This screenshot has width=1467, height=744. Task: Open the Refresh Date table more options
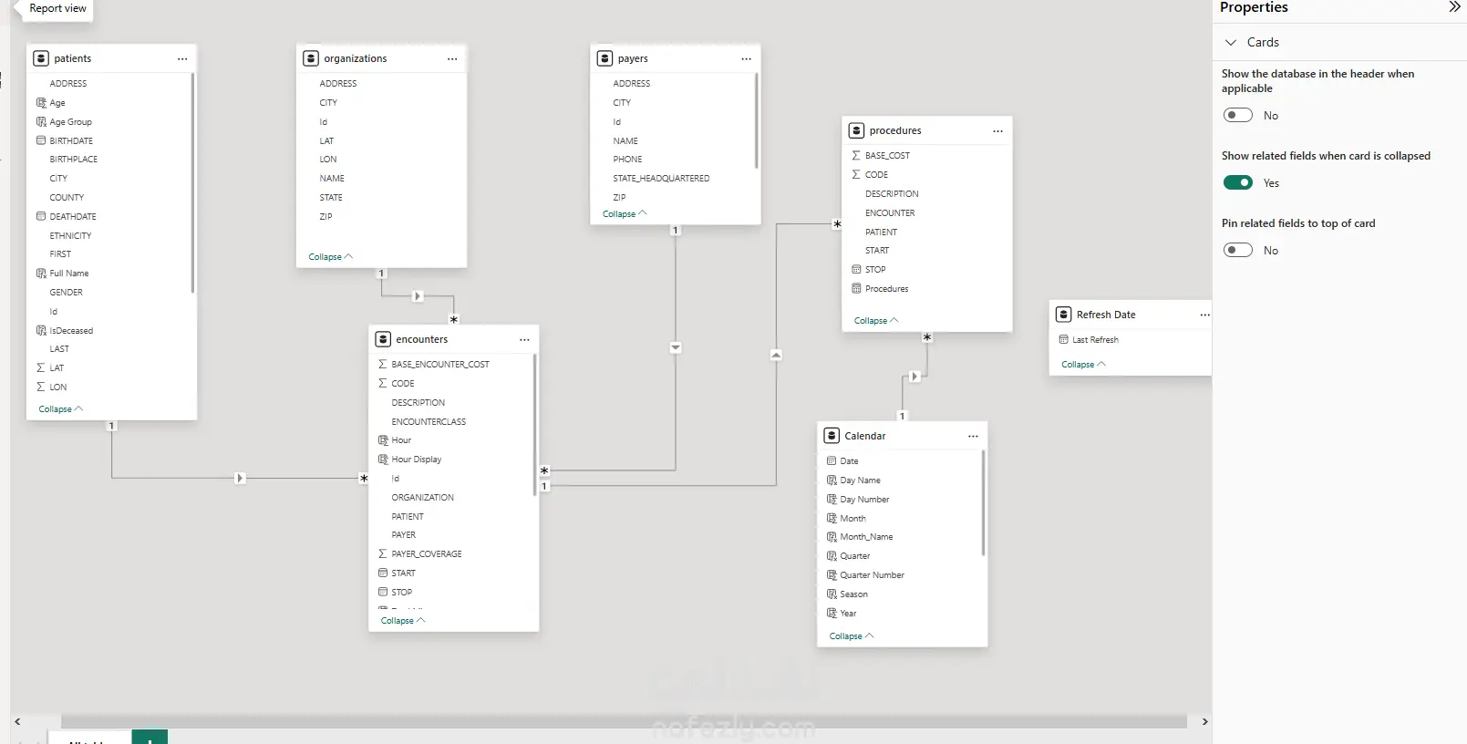tap(1205, 315)
